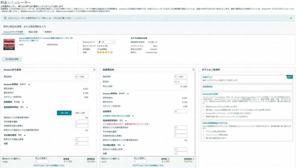Switch to the 商品の定義 tab
This screenshot has height=168, width=296.
[33, 32]
